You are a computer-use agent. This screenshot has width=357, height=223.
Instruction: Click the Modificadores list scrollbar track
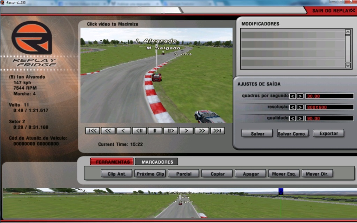click(348, 48)
